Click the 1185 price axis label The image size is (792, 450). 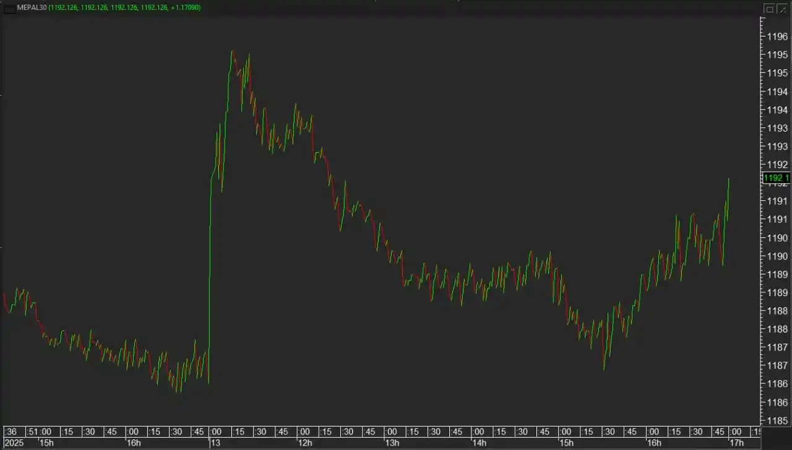[x=777, y=420]
